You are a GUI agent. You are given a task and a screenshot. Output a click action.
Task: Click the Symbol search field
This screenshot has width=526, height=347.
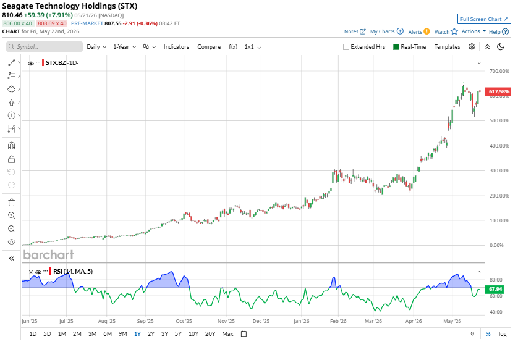pyautogui.click(x=45, y=46)
